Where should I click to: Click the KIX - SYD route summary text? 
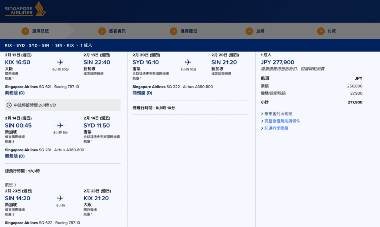click(x=15, y=45)
